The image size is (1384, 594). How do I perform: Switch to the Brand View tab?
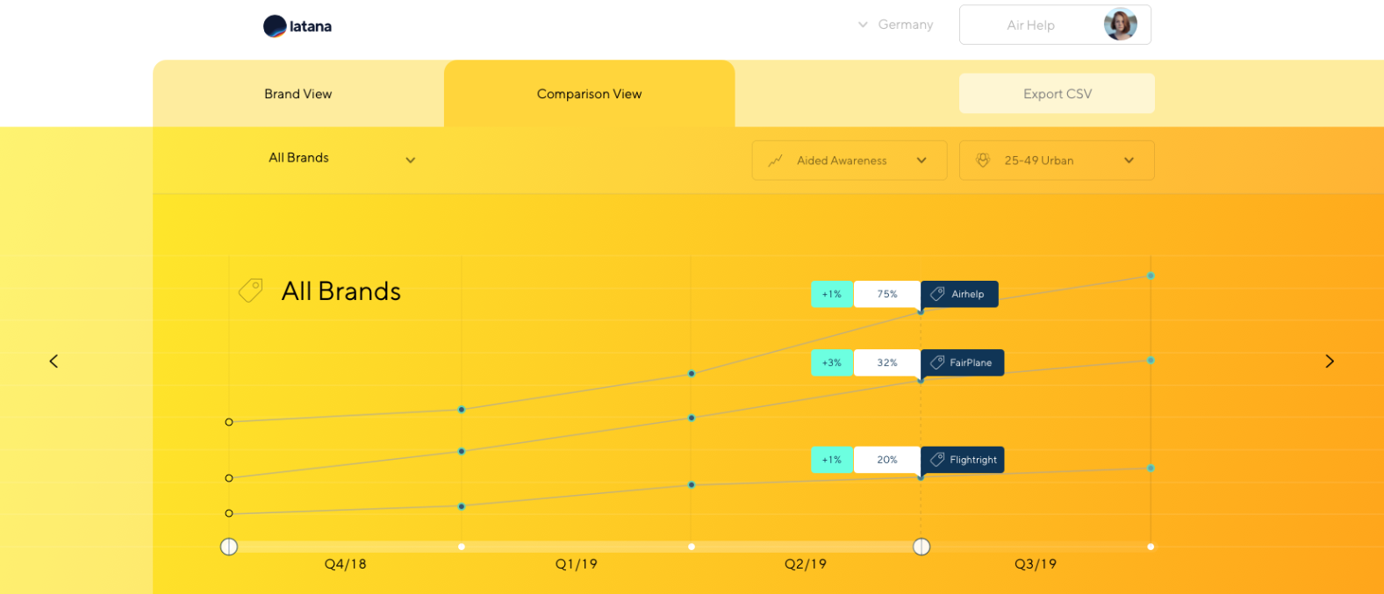[x=298, y=94]
